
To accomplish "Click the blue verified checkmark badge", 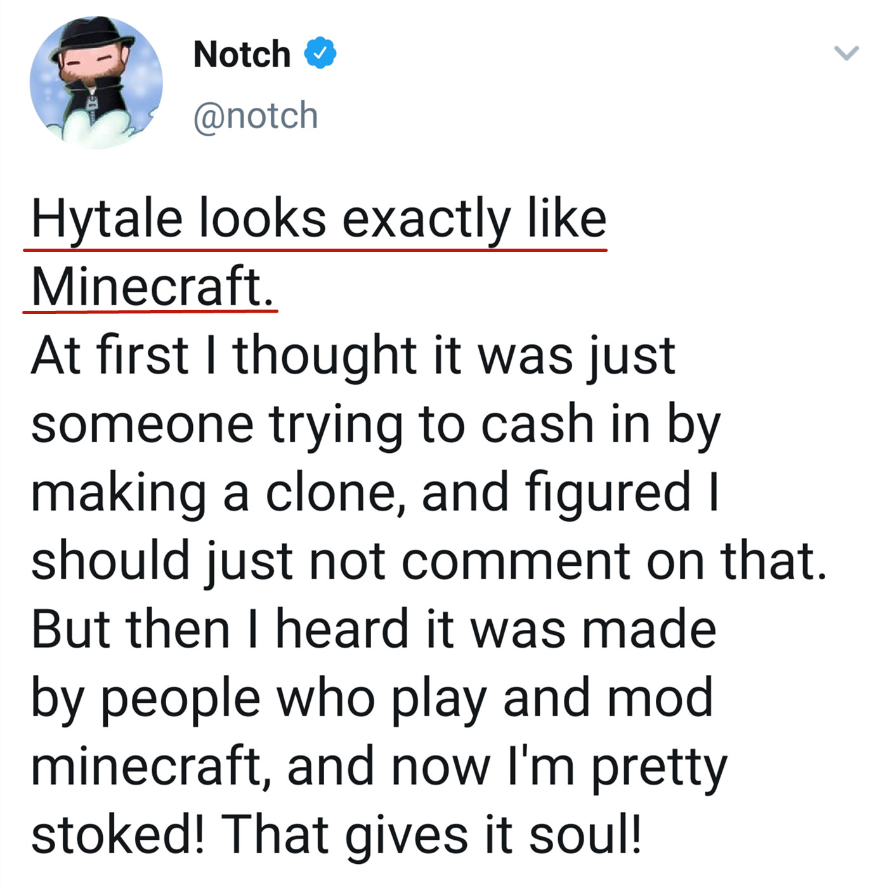I will (x=320, y=53).
